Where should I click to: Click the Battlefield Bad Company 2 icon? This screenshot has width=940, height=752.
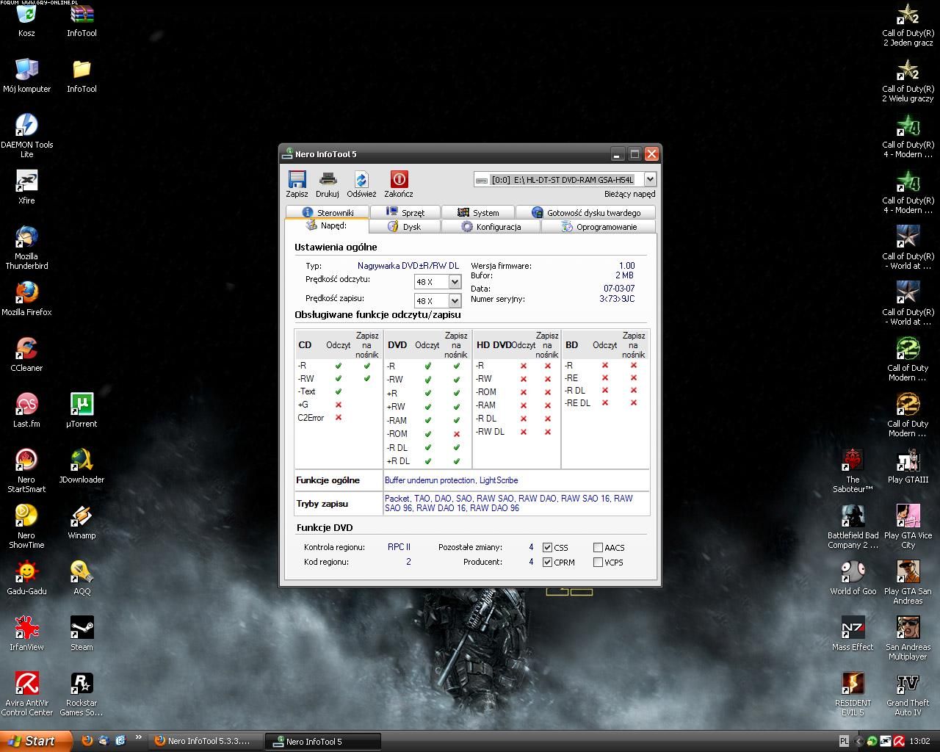853,516
